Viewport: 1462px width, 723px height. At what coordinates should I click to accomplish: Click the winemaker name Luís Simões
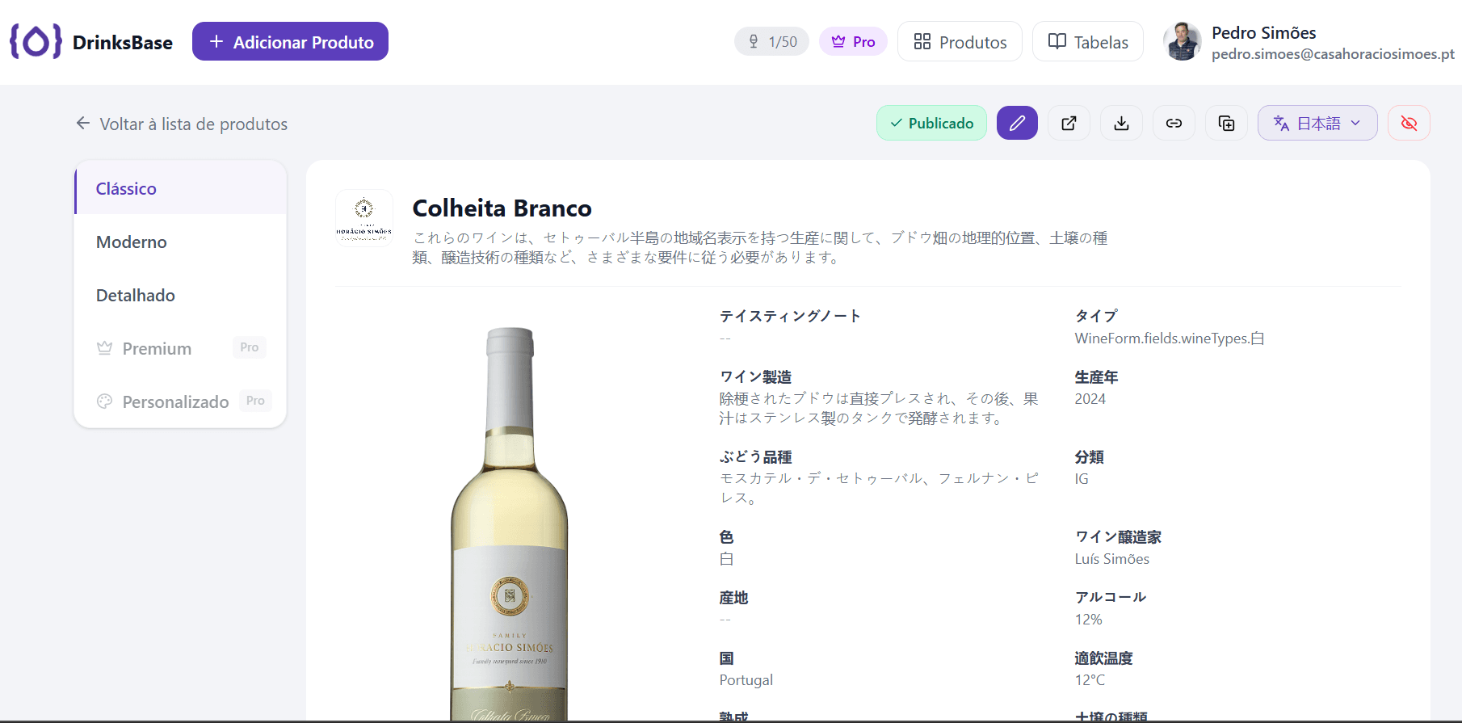pos(1111,559)
